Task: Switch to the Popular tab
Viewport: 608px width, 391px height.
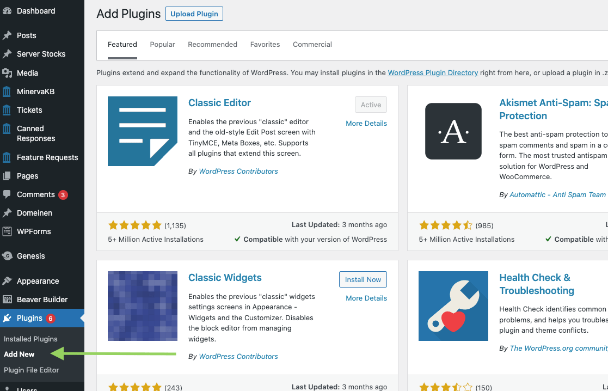Action: coord(162,45)
